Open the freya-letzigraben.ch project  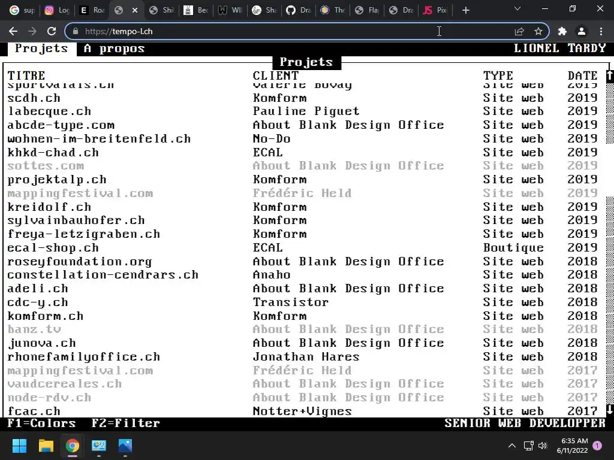tap(84, 234)
